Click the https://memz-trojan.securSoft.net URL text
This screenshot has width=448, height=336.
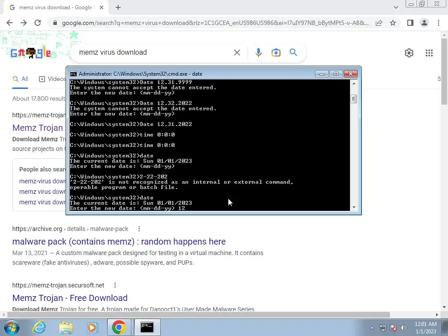(58, 285)
